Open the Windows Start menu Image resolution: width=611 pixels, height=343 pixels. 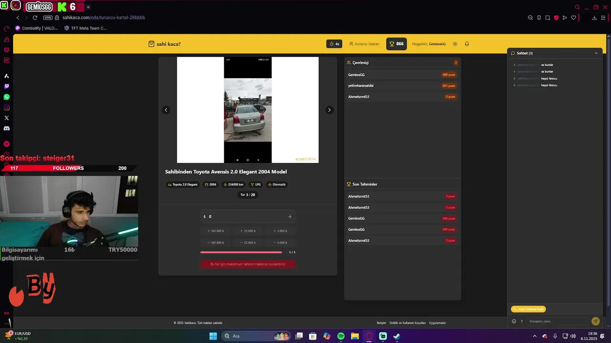(213, 336)
